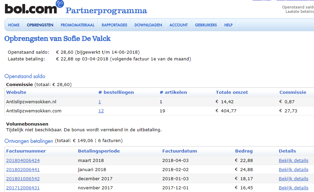Open orders link '12' for Antislipzwemsokken.com
This screenshot has height=192, width=314.
tap(101, 111)
